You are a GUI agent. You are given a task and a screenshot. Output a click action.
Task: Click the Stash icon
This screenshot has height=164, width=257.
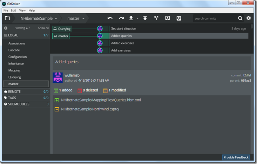pos(168,18)
